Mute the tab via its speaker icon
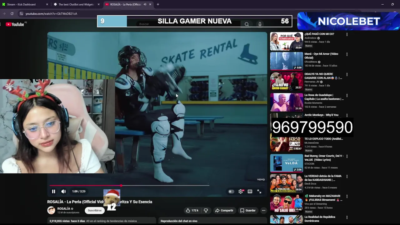This screenshot has height=225, width=400. [x=145, y=4]
